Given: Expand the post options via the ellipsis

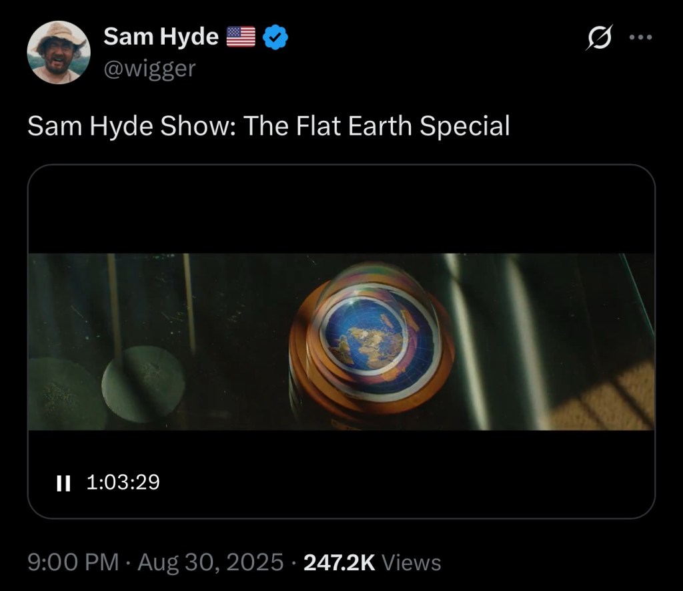Looking at the screenshot, I should click(640, 38).
